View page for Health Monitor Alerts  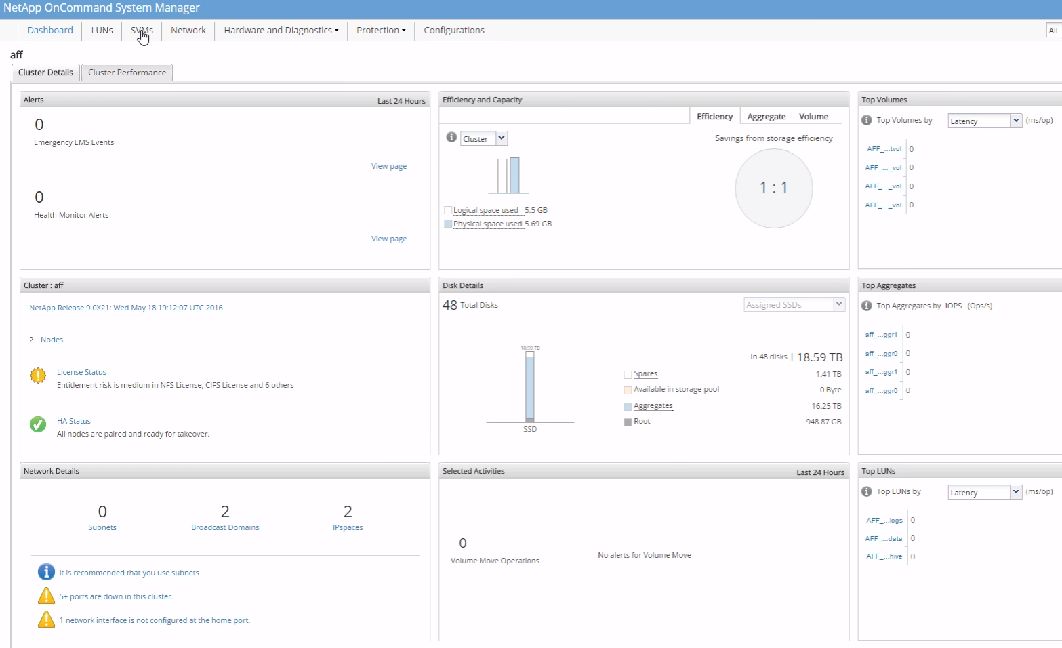coord(389,239)
